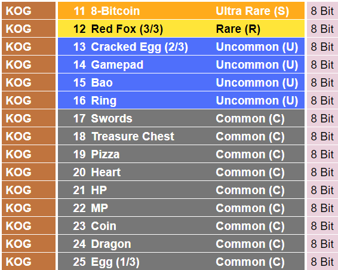Click the Gamepad card name
Image resolution: width=338 pixels, height=270 pixels.
[117, 65]
